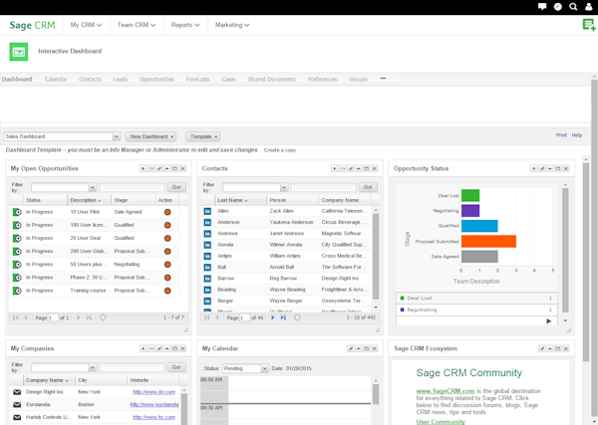Click envelope icon beside Design Right Inc.
The image size is (598, 425).
tap(17, 392)
